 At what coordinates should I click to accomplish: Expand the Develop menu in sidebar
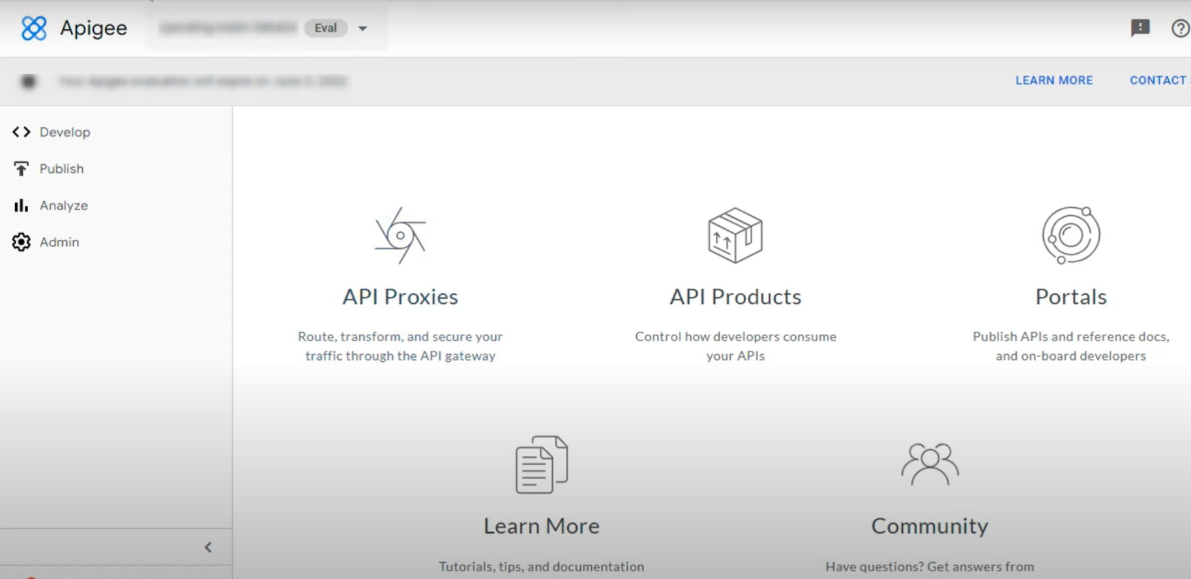(x=65, y=132)
